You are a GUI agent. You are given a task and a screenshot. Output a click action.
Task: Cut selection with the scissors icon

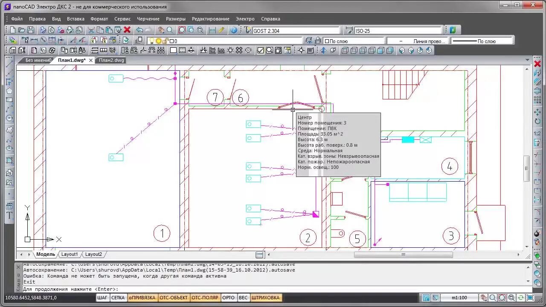[91, 30]
